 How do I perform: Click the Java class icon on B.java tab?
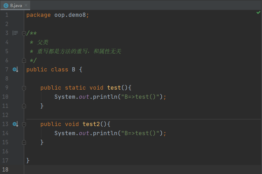coord(6,6)
